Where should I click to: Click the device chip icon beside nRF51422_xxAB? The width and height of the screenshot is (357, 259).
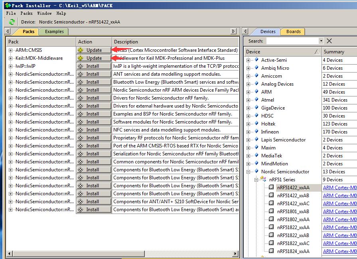click(x=271, y=195)
